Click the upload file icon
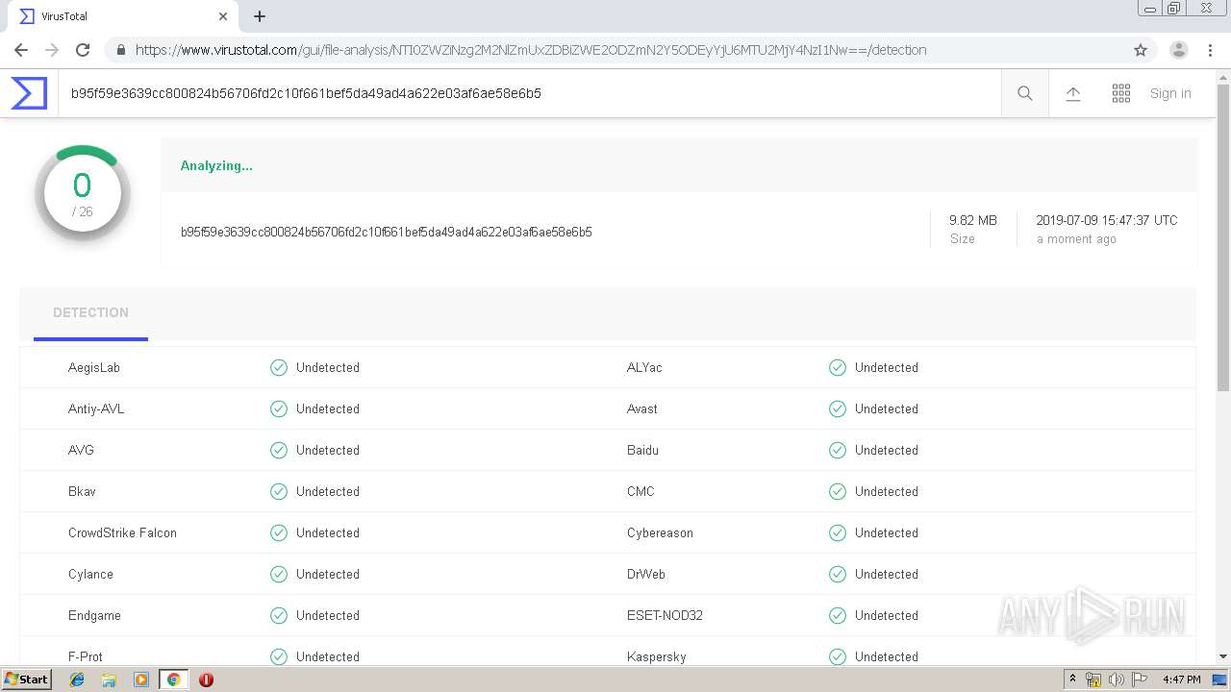 pos(1073,93)
